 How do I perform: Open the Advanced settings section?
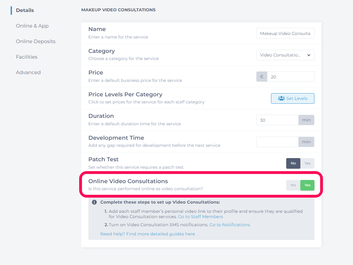click(28, 72)
